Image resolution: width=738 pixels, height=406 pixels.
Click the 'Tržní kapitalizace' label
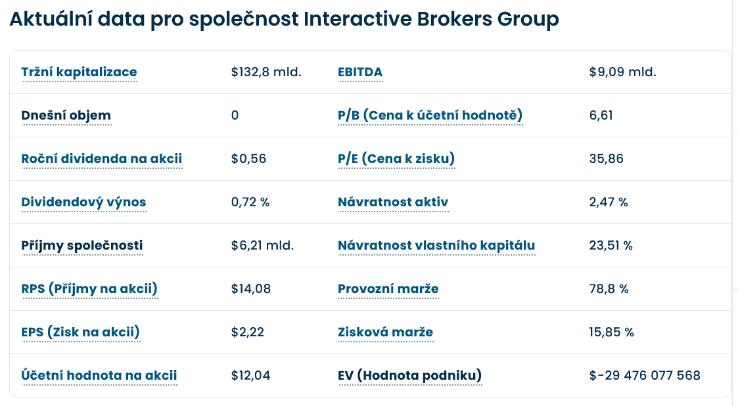pos(79,72)
